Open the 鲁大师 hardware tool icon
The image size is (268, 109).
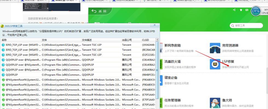pyautogui.click(x=215, y=103)
